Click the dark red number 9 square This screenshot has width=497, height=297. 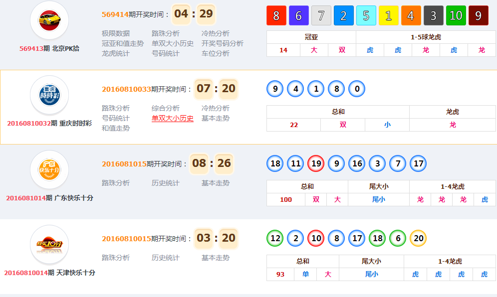[478, 15]
